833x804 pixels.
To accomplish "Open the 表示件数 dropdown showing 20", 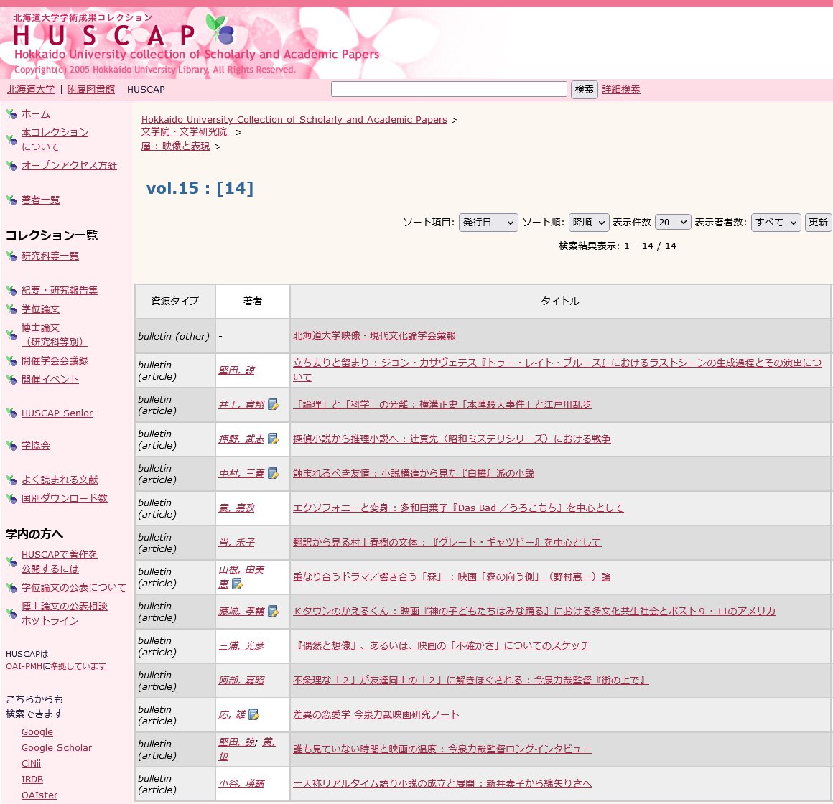I will pyautogui.click(x=673, y=222).
